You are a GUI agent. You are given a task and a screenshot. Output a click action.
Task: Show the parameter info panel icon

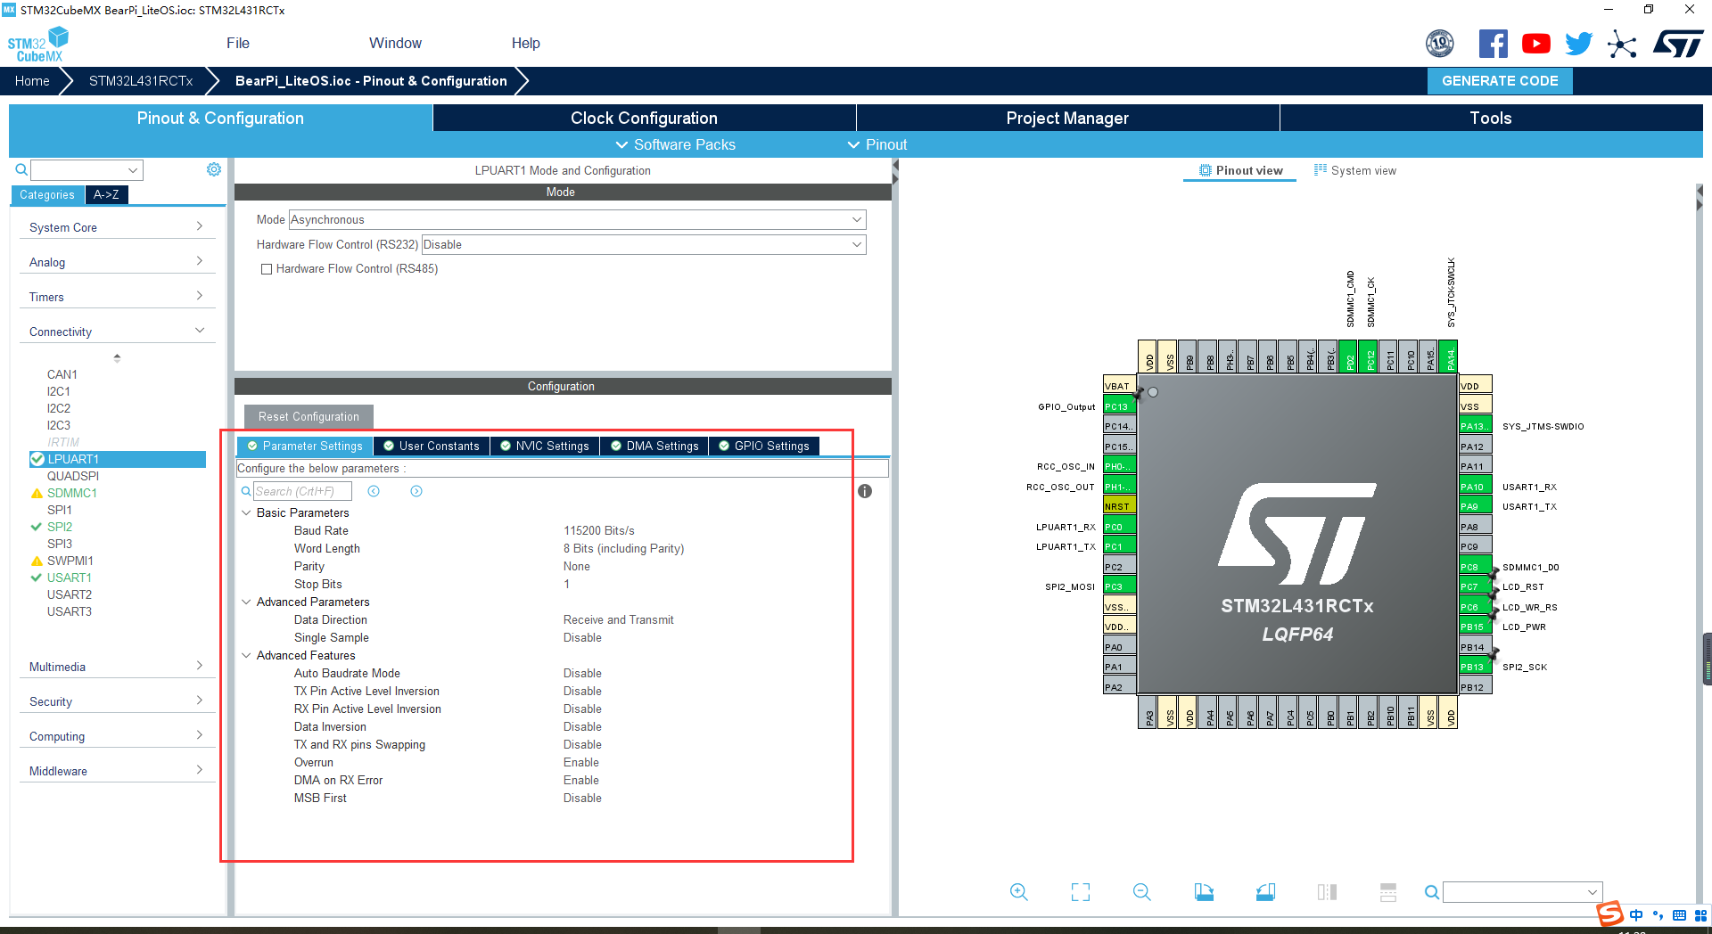pos(865,491)
